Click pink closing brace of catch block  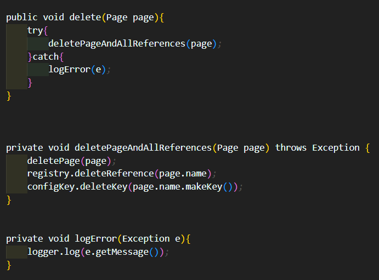point(30,83)
